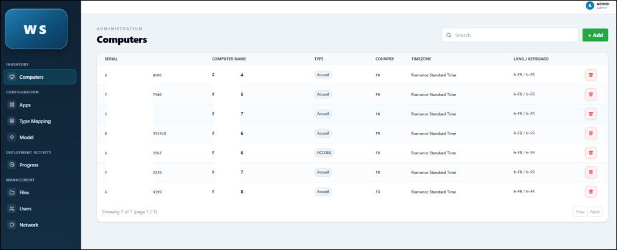Viewport: 617px width, 250px height.
Task: Click serial text 351910
Action: click(x=159, y=133)
